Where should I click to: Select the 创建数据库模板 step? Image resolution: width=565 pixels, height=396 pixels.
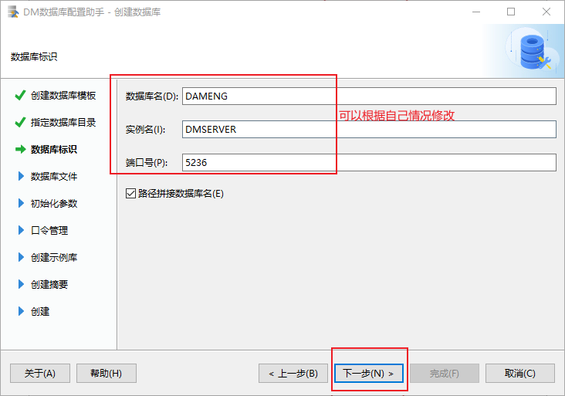63,96
